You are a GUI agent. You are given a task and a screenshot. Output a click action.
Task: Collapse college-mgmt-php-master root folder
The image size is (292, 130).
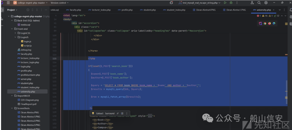9,16
